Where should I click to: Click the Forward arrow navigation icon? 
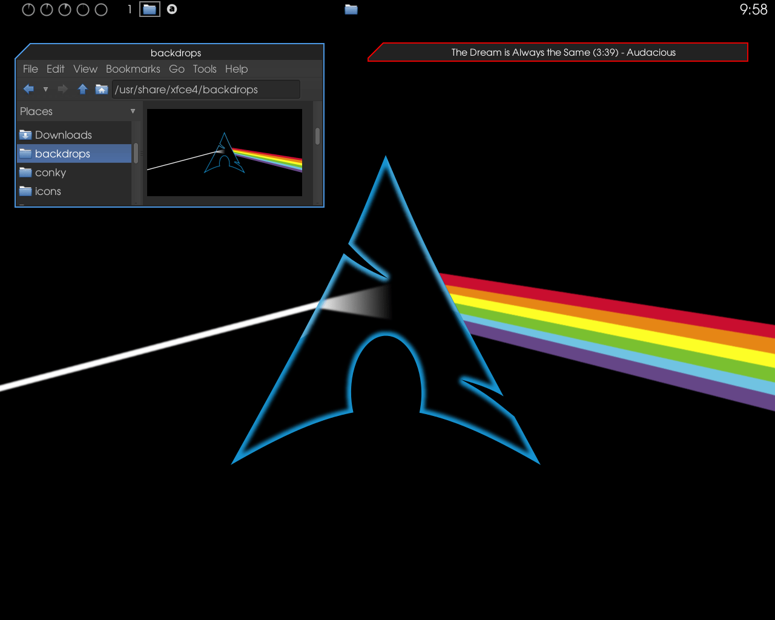tap(62, 90)
